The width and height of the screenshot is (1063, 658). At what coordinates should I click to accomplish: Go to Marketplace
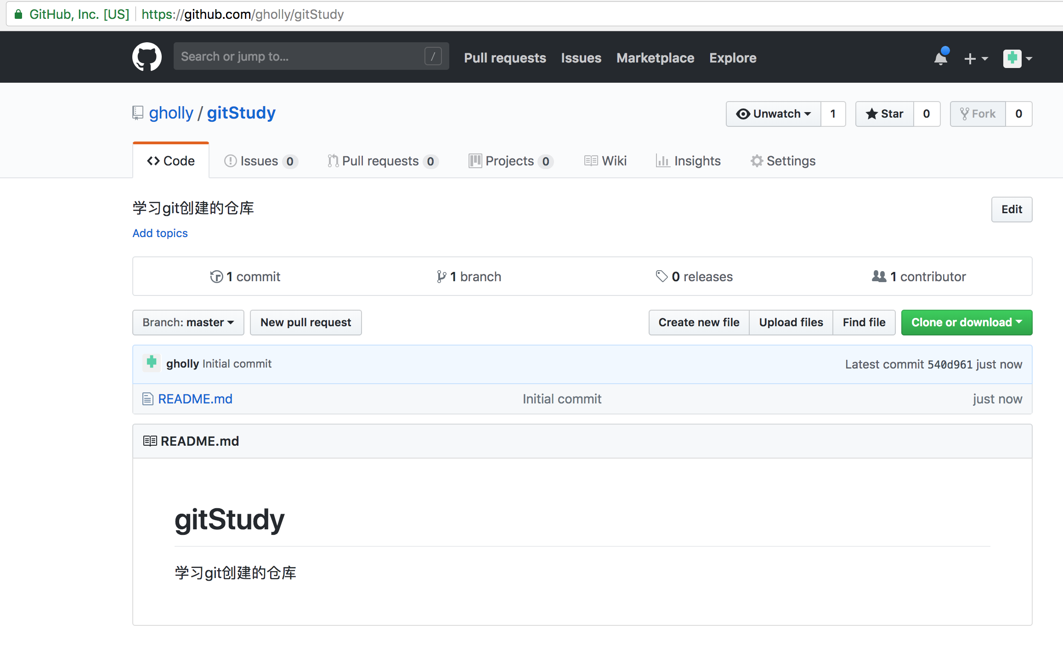(x=655, y=58)
